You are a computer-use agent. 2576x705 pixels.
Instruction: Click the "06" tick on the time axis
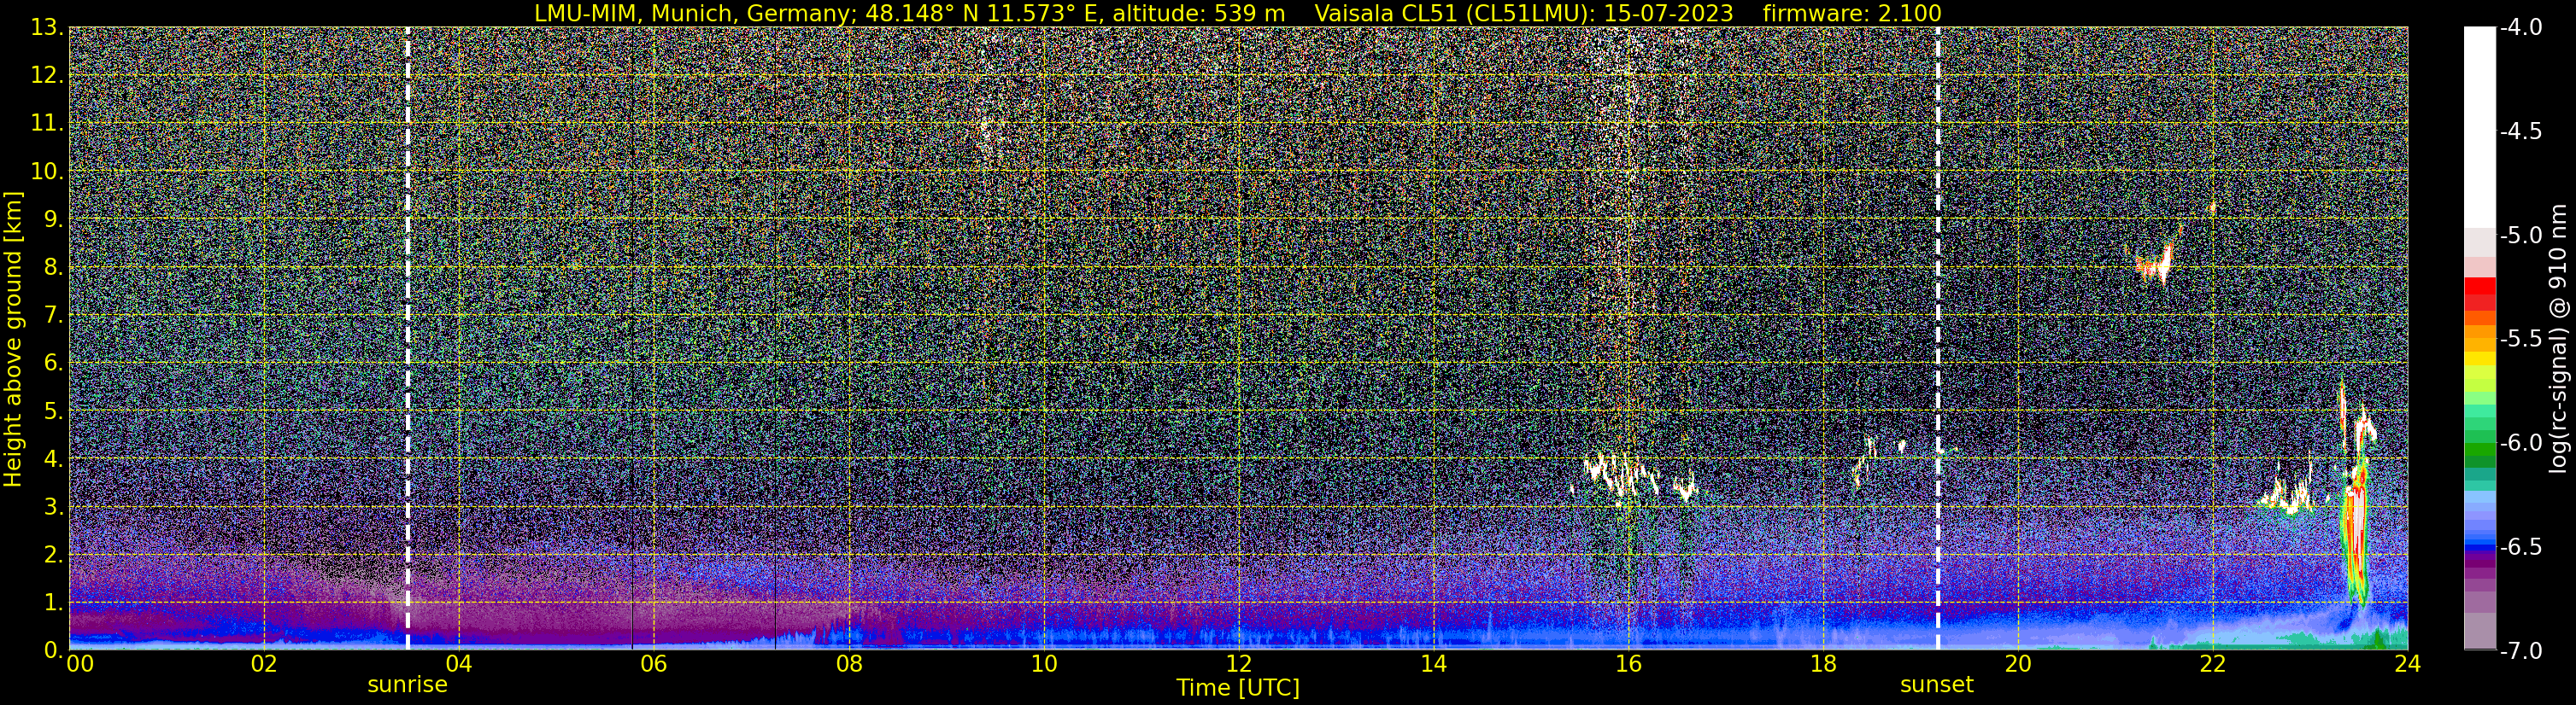pyautogui.click(x=653, y=663)
